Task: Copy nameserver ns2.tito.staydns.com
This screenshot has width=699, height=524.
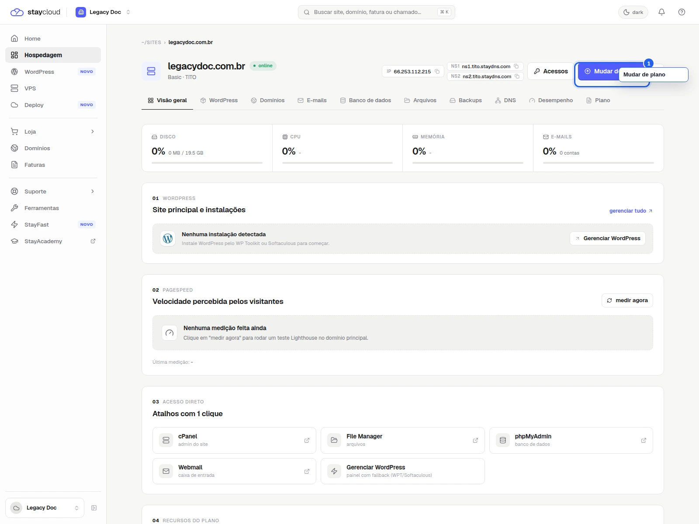Action: pyautogui.click(x=517, y=76)
